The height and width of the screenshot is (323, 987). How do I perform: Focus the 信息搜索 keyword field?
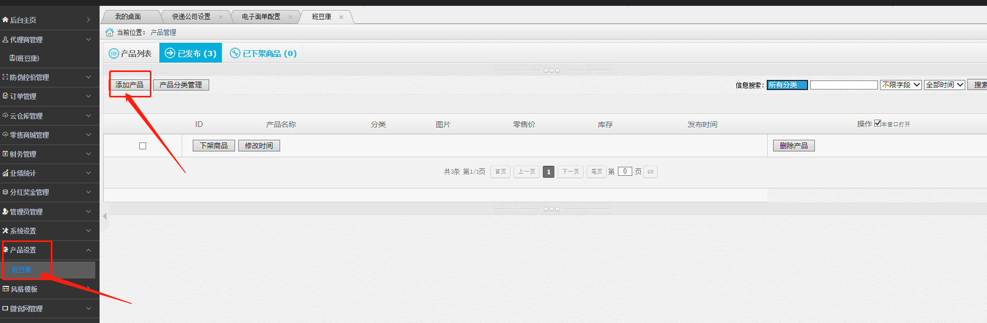coord(844,85)
